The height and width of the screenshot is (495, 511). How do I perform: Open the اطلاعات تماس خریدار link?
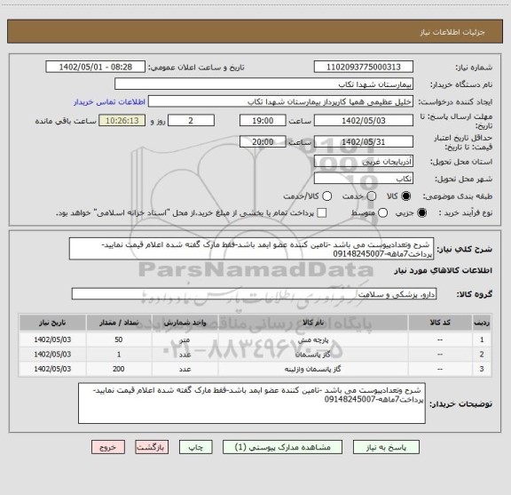pos(109,102)
